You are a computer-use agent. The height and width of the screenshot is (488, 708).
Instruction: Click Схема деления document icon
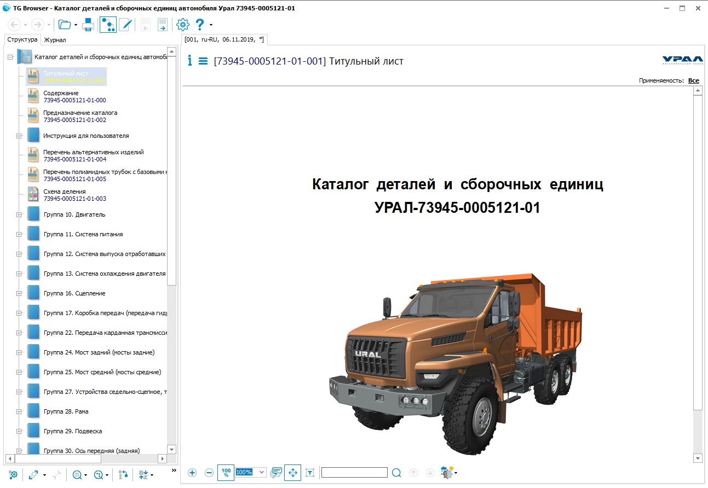[x=34, y=195]
